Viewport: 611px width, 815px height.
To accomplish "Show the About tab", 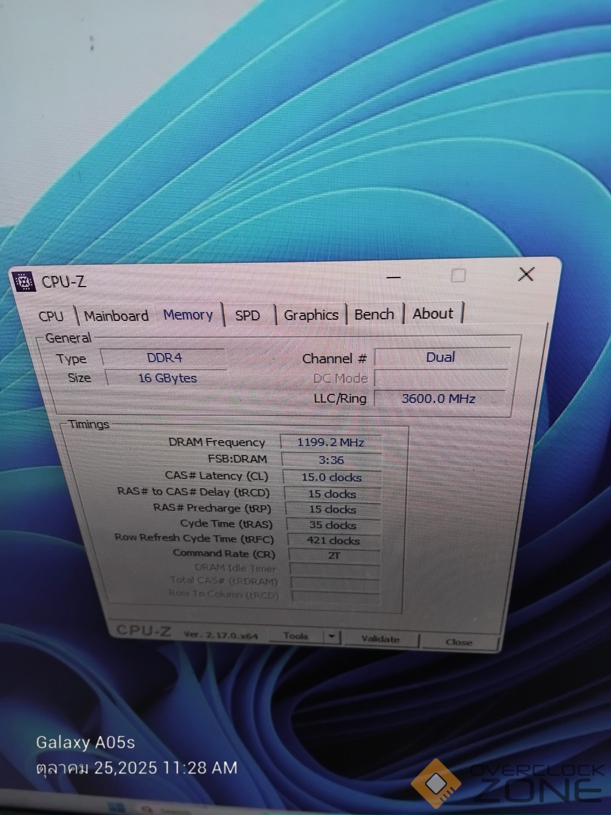I will click(x=432, y=314).
